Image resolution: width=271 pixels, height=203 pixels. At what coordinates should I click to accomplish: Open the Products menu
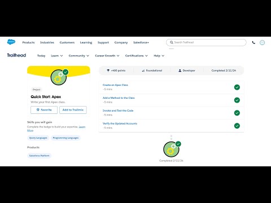click(x=28, y=42)
